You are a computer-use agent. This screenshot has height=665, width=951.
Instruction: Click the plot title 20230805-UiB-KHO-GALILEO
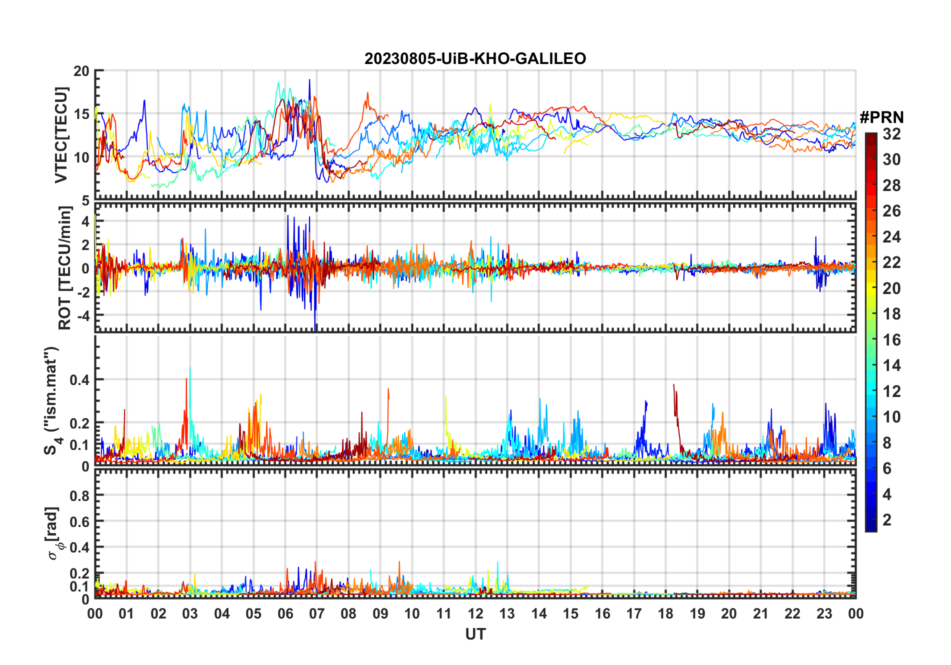475,58
